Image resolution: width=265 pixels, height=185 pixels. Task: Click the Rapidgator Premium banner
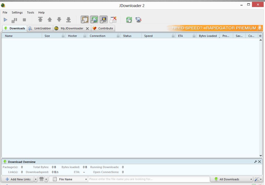point(215,28)
